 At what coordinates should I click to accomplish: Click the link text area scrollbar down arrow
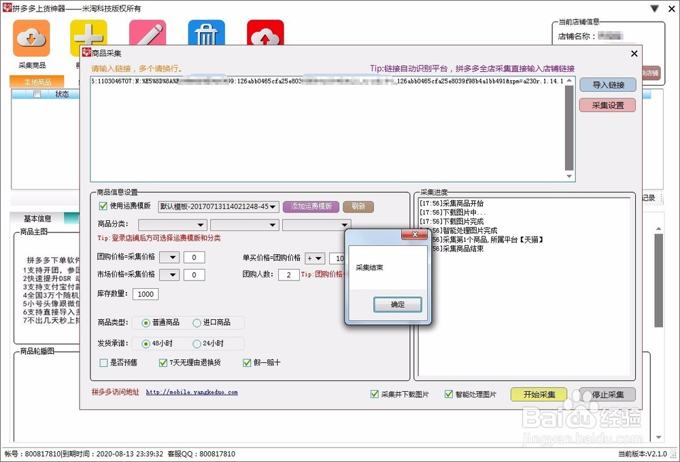569,176
